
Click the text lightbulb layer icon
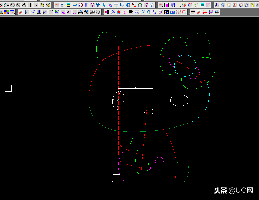click(241, 5)
